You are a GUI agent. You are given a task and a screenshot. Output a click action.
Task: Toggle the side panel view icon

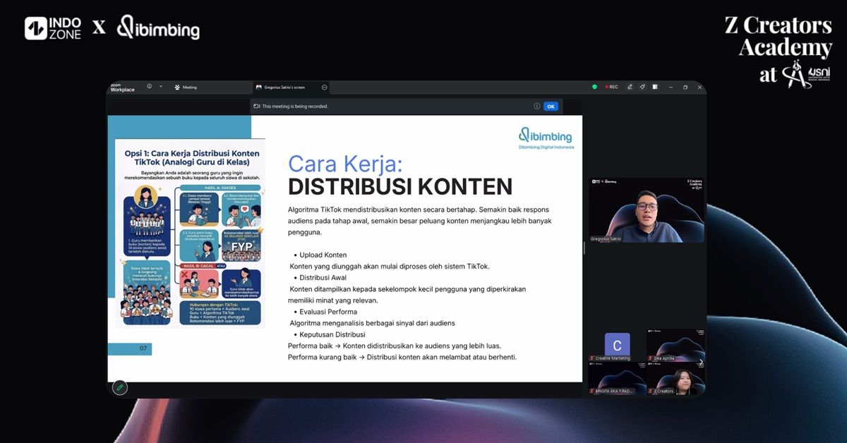click(x=655, y=87)
